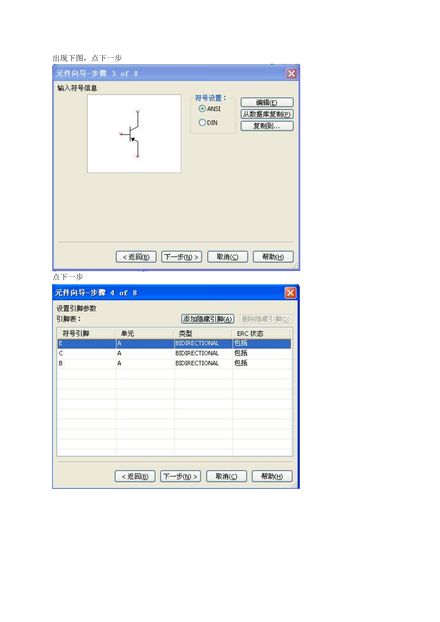Close the step 4 of 8 dialog

291,293
